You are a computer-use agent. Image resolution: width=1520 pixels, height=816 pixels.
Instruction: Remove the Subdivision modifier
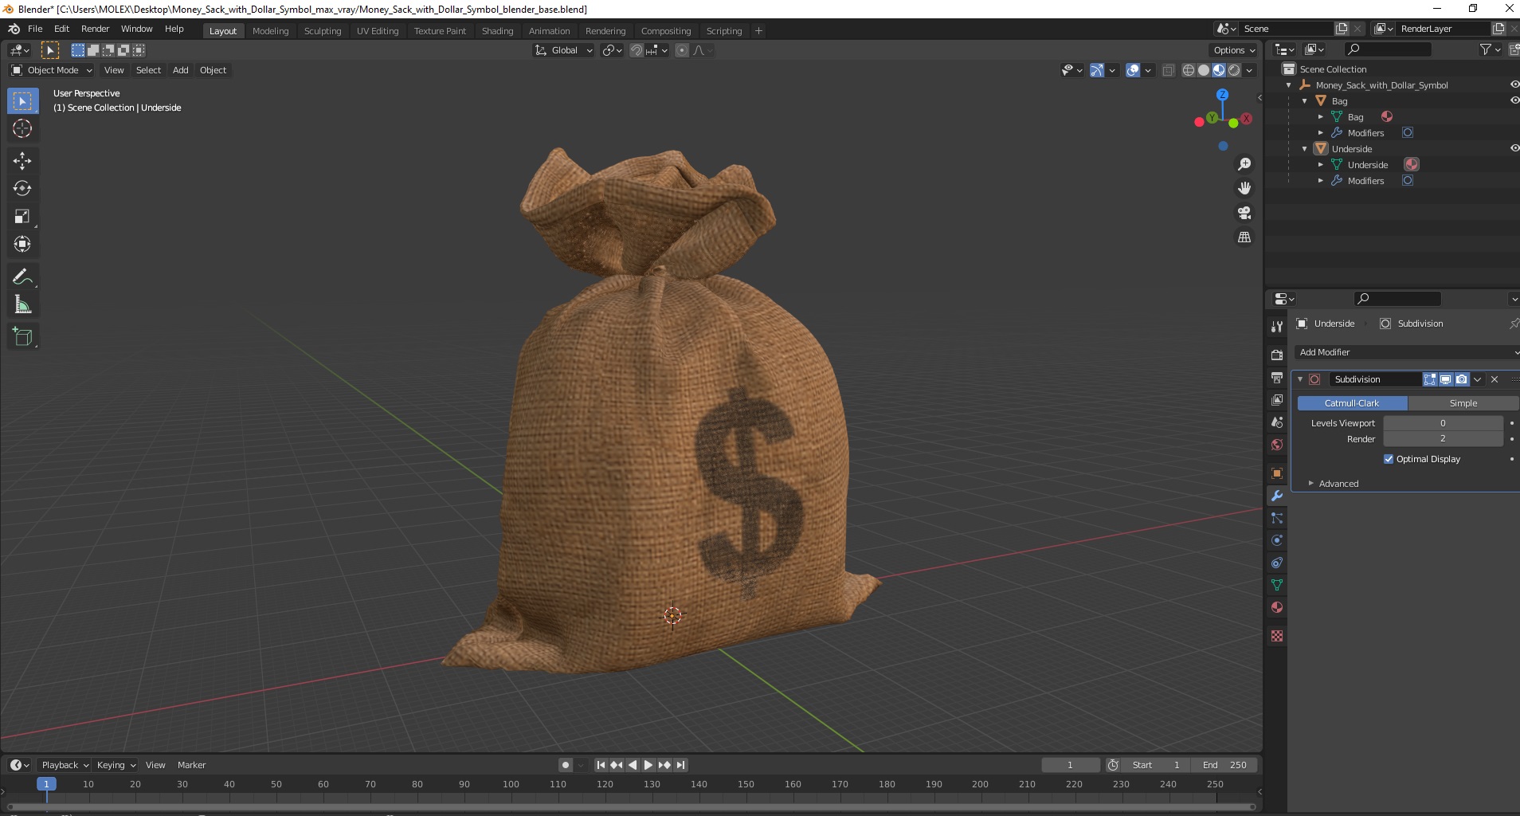tap(1495, 379)
